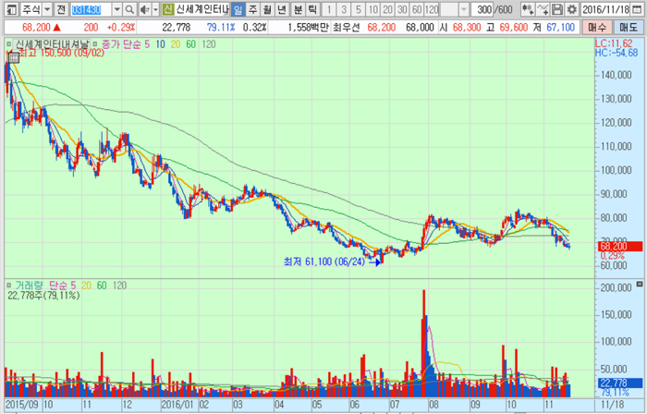
Task: Select the 일 (daily) period toggle
Action: tap(238, 9)
